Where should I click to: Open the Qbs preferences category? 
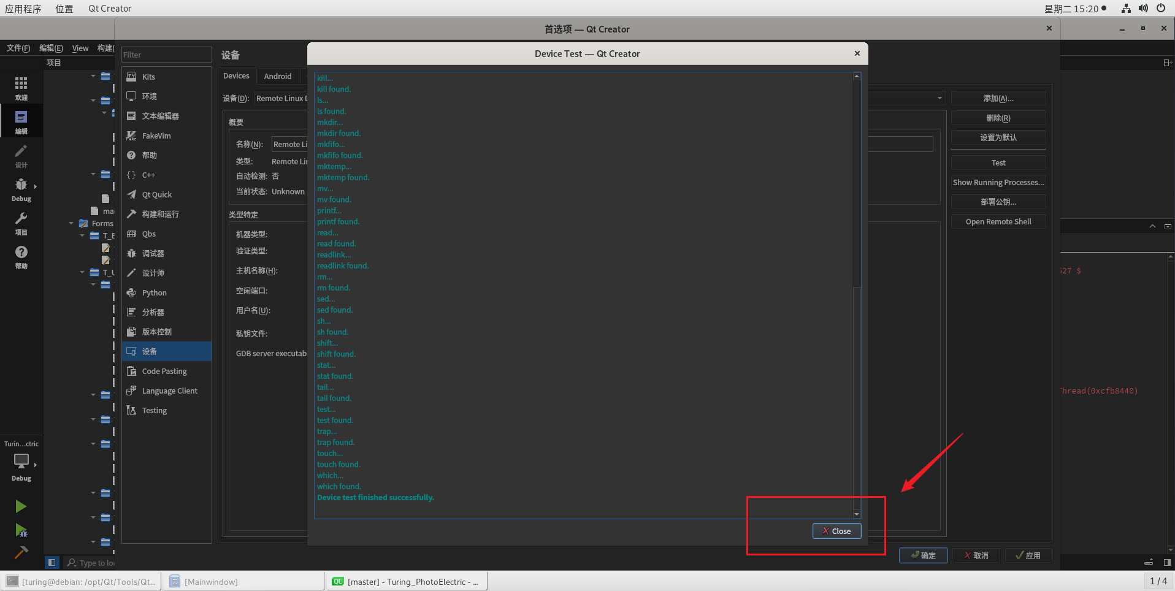tap(167, 234)
